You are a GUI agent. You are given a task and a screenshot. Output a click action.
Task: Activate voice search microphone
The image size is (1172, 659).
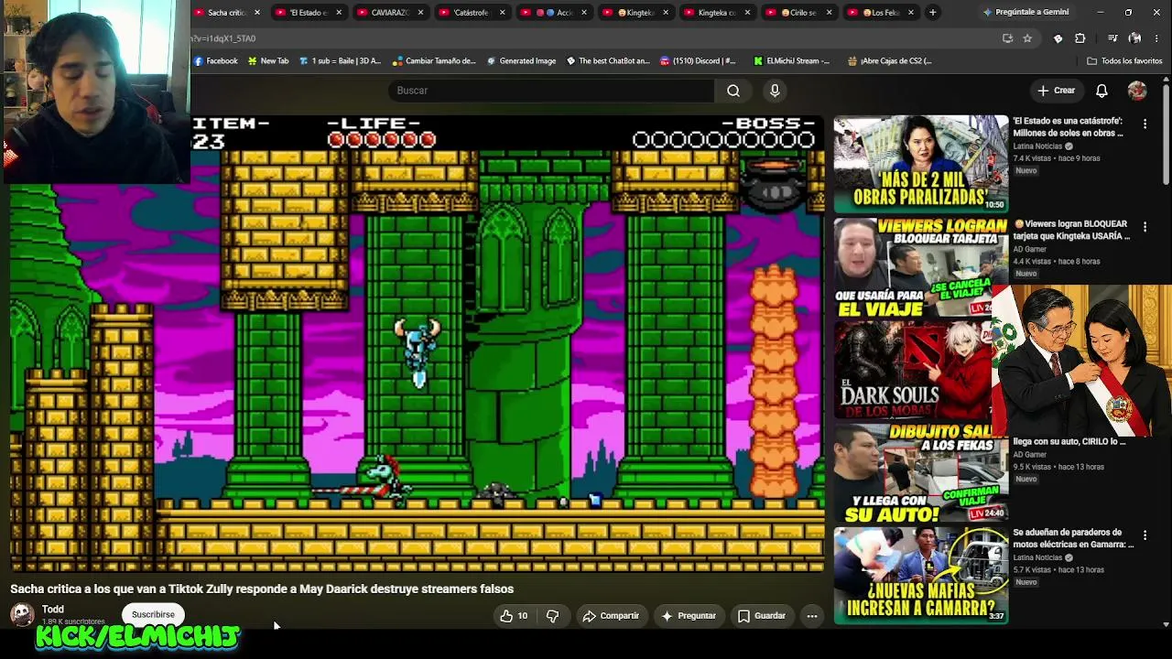[775, 91]
